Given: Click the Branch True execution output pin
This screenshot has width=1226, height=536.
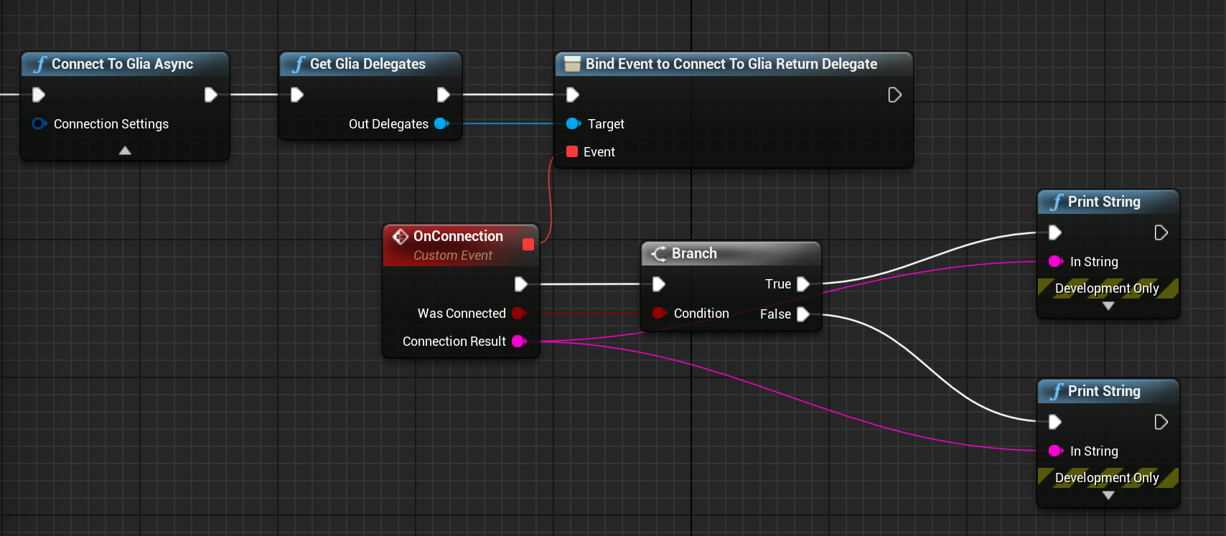Looking at the screenshot, I should [x=803, y=284].
